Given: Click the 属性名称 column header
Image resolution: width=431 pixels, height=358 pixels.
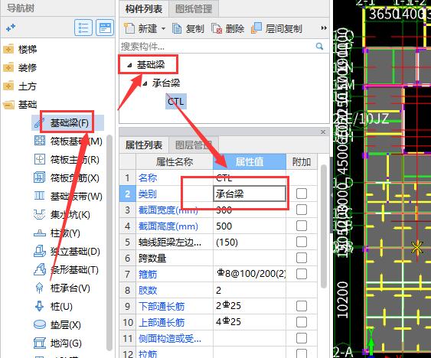Looking at the screenshot, I should click(175, 162).
